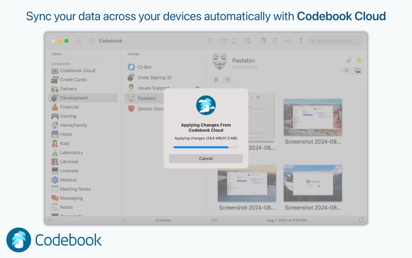Image resolution: width=412 pixels, height=258 pixels.
Task: Click the Guy Fawkes mask Pastebin icon
Action: pos(219,61)
